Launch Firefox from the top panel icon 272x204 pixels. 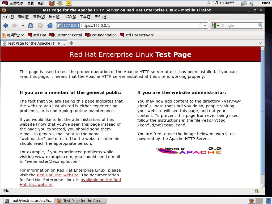52,3
